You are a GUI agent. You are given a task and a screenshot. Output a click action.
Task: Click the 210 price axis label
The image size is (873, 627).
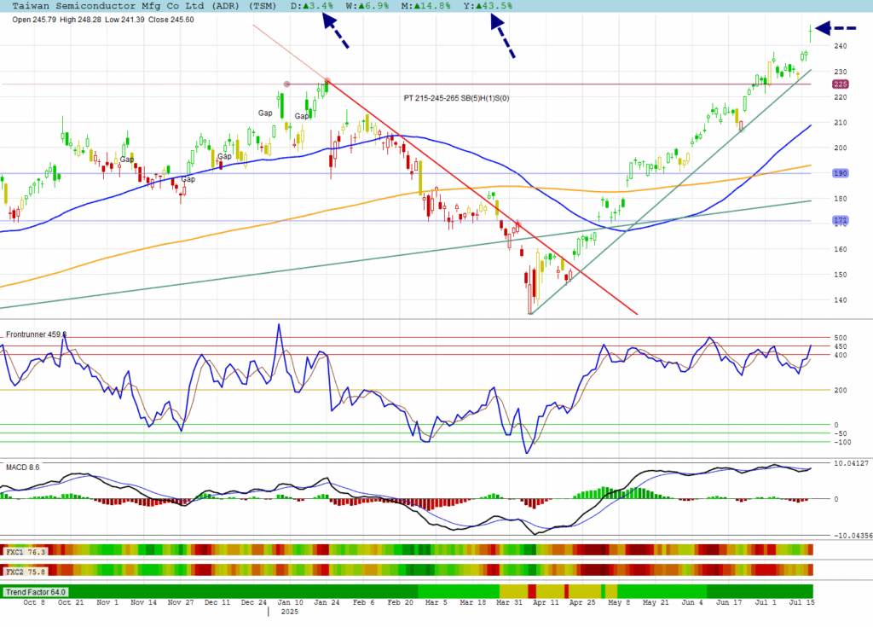840,123
